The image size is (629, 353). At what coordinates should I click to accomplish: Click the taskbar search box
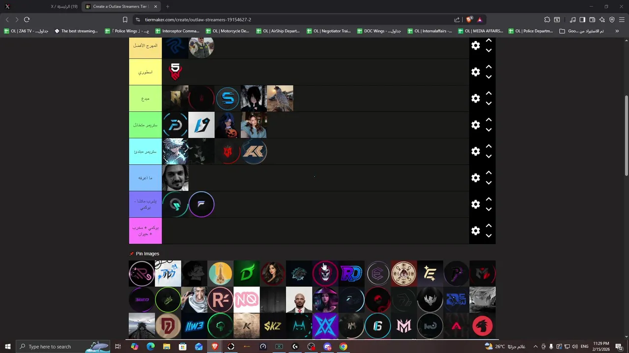pyautogui.click(x=63, y=347)
